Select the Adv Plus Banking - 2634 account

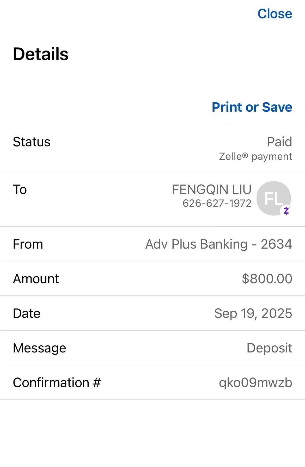click(218, 244)
